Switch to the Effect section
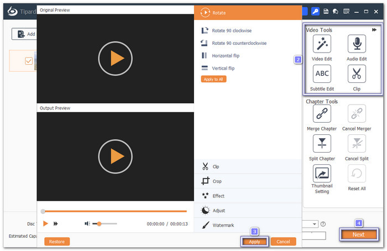This screenshot has width=387, height=251. tap(248, 196)
